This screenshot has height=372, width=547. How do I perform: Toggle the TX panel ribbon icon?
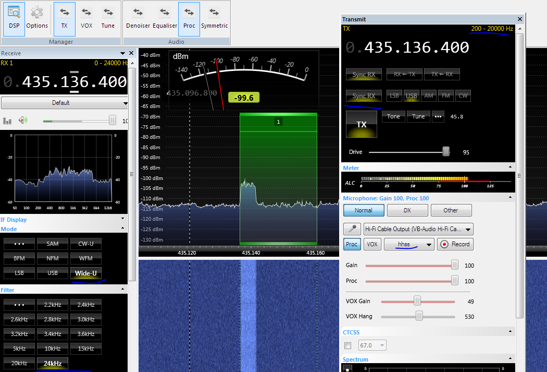click(64, 18)
